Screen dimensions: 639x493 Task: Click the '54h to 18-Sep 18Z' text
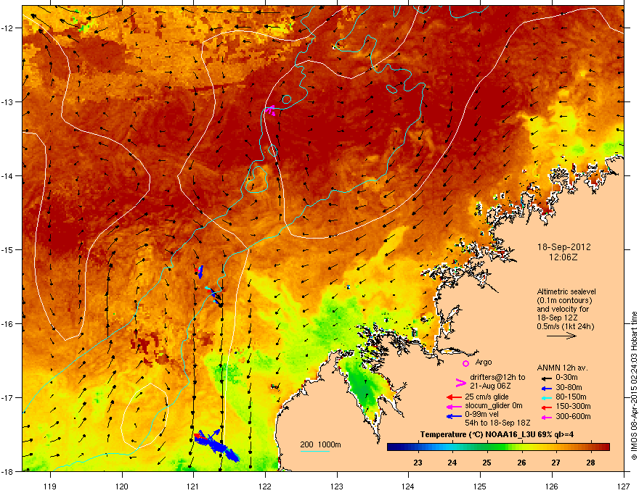pos(497,423)
